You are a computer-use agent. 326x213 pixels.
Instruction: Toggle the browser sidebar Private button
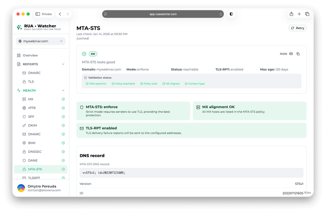click(x=44, y=14)
